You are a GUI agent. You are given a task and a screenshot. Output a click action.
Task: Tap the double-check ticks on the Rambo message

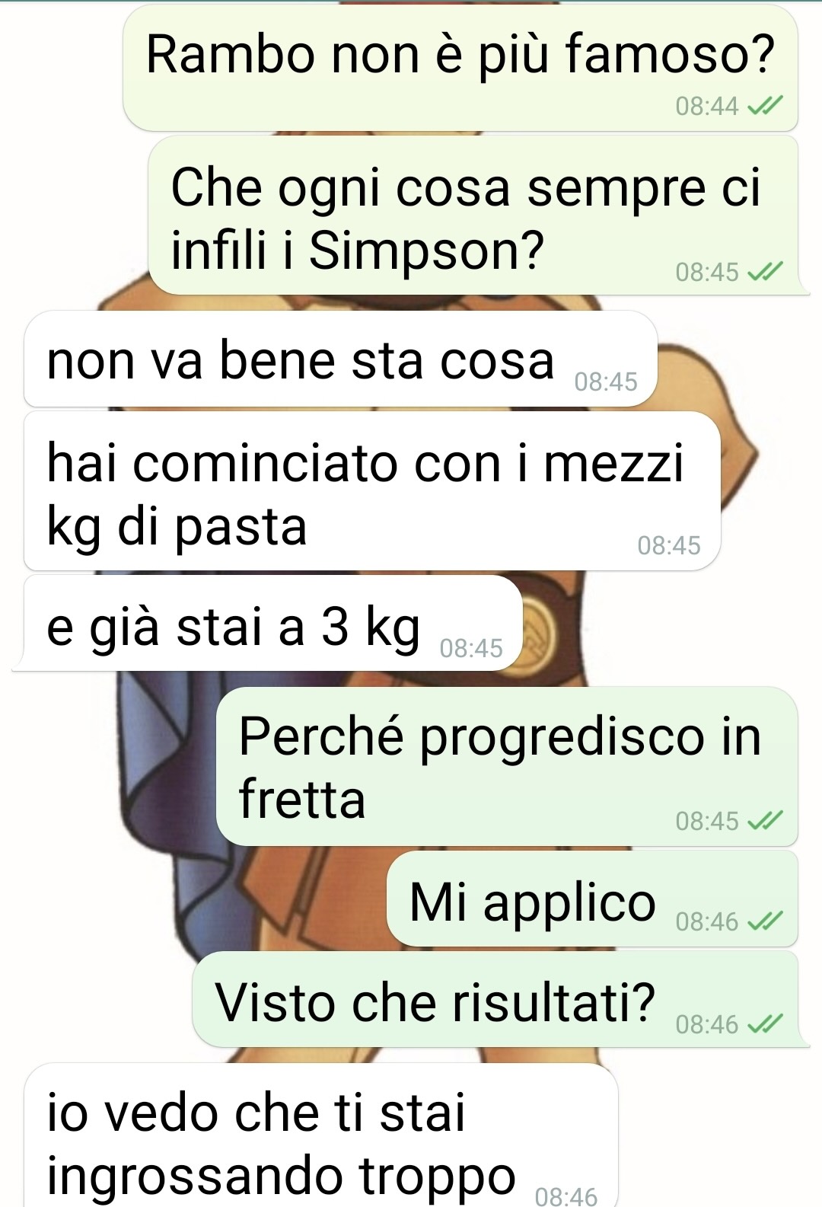763,107
